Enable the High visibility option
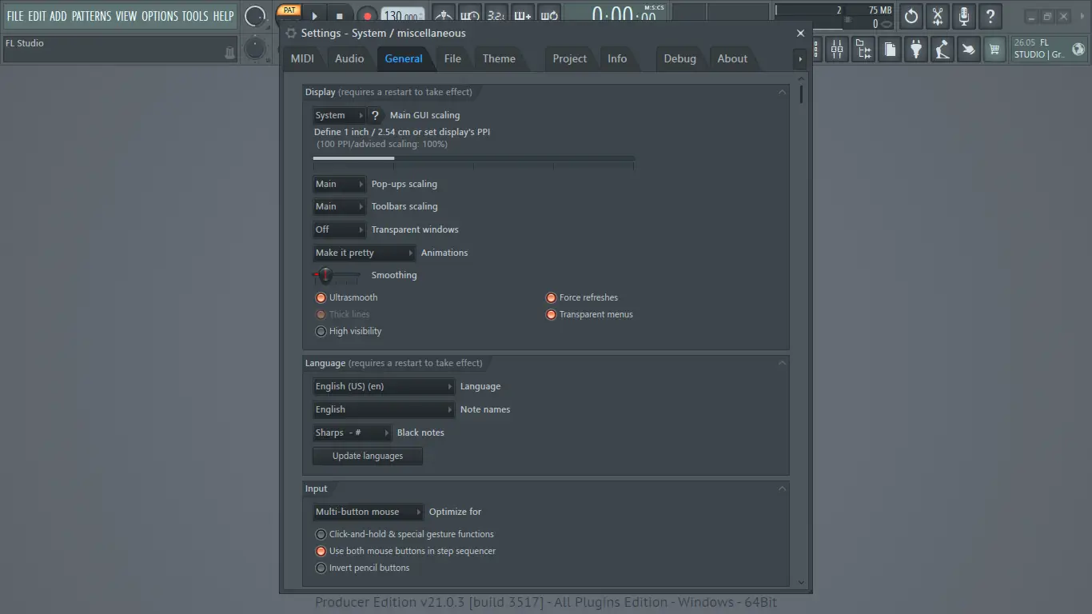Image resolution: width=1092 pixels, height=614 pixels. click(321, 331)
